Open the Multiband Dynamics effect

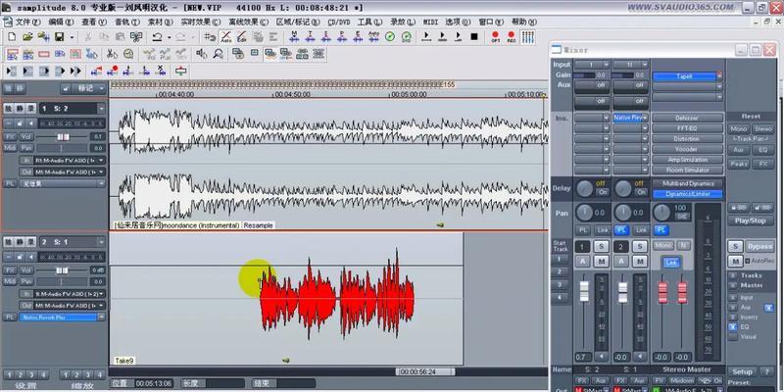click(x=687, y=183)
